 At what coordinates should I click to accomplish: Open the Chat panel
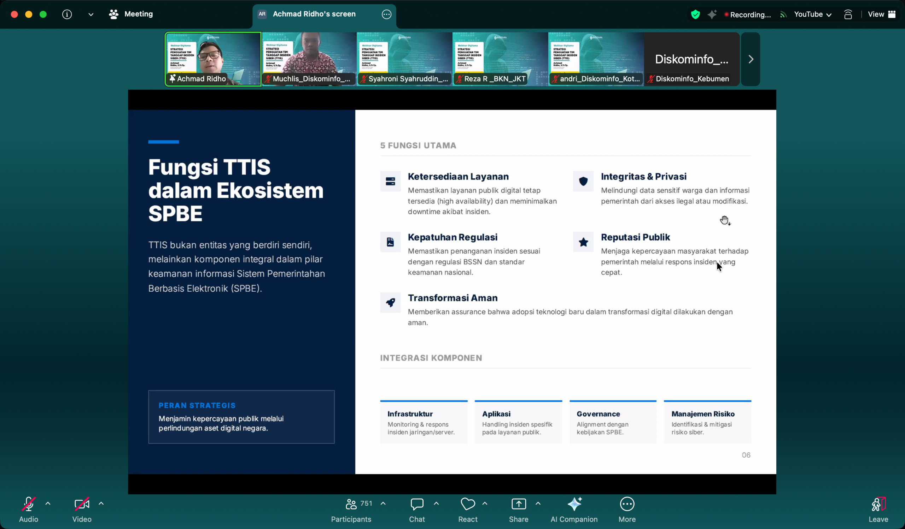(x=416, y=509)
